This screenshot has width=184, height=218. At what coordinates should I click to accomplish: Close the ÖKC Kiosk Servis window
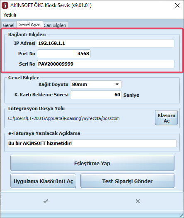pos(177,5)
